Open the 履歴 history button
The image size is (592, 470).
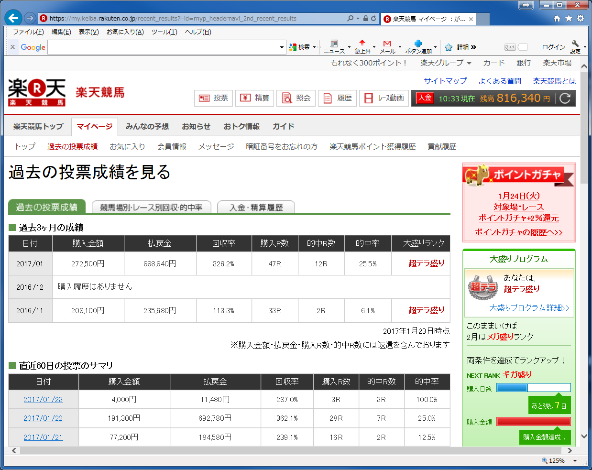pyautogui.click(x=337, y=98)
